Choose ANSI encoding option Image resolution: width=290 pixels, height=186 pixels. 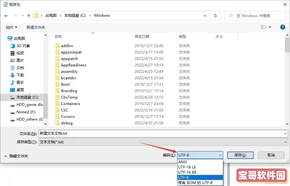pos(200,162)
